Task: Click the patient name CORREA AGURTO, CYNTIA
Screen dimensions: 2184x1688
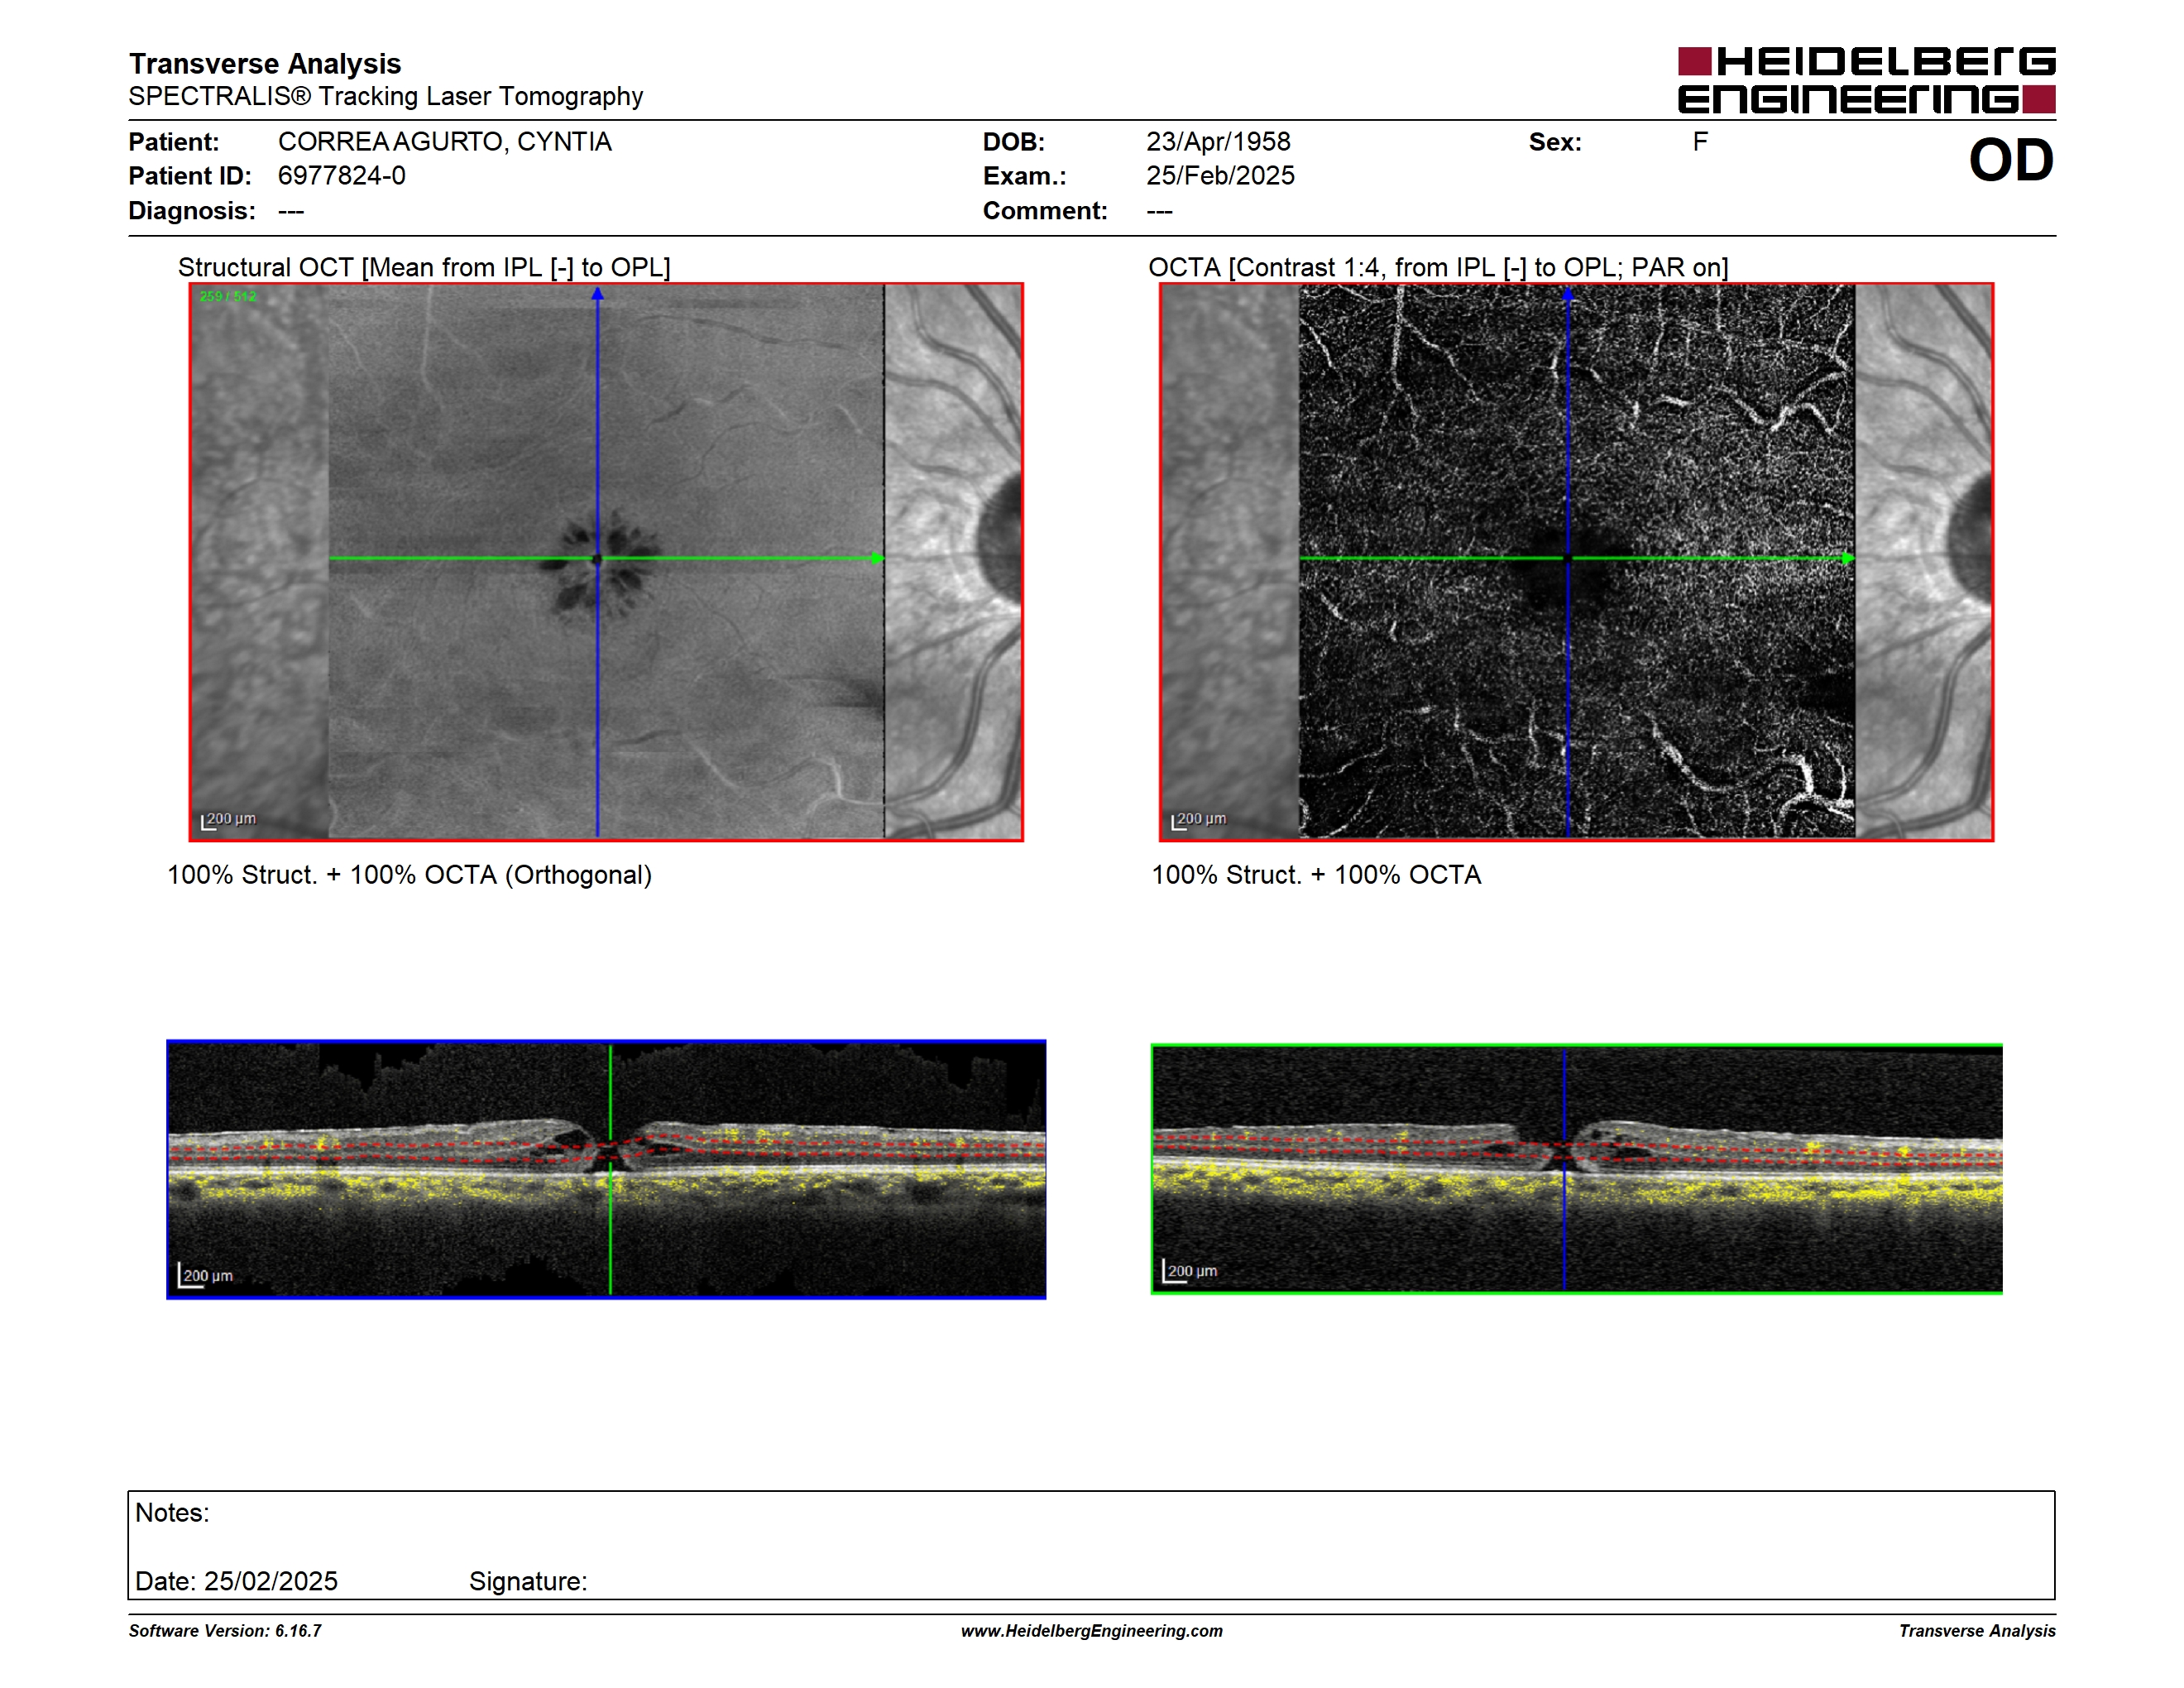Action: 444,142
